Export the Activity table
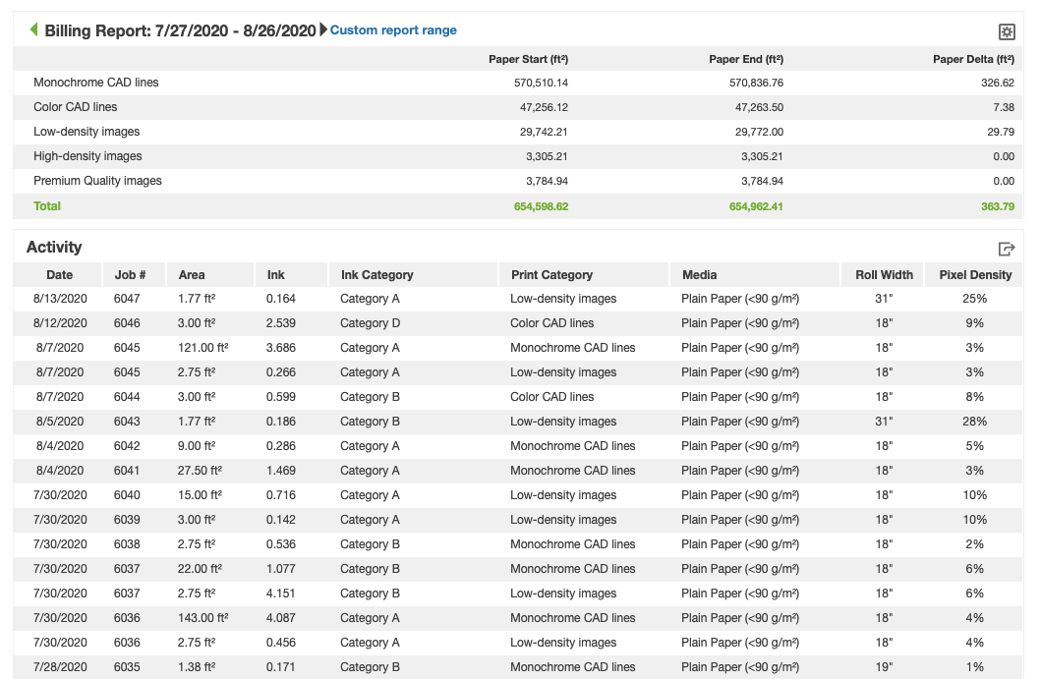1040x679 pixels. tap(1006, 250)
